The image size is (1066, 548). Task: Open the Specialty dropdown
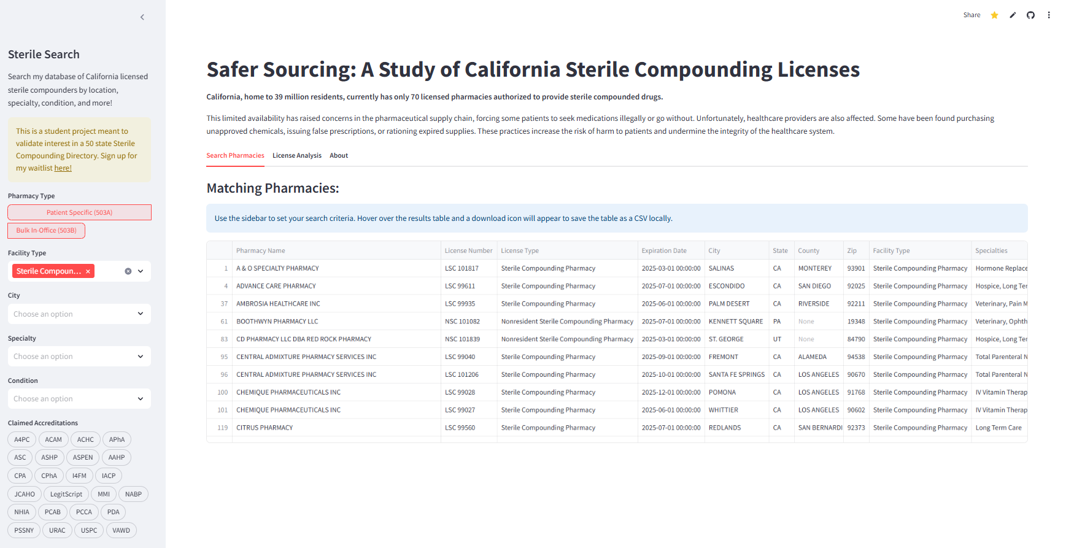pos(79,357)
